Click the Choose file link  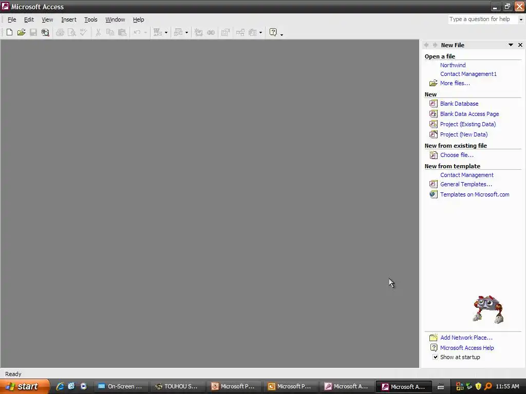click(x=457, y=155)
